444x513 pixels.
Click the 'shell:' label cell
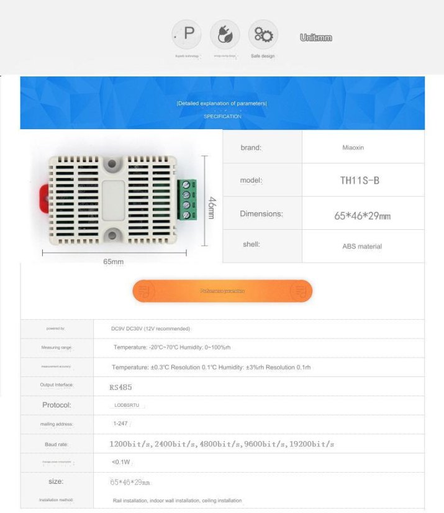click(263, 246)
